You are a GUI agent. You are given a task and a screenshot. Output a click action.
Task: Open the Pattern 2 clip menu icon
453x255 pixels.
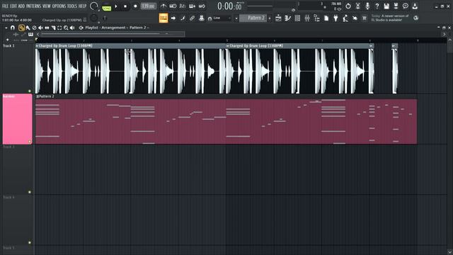click(38, 96)
